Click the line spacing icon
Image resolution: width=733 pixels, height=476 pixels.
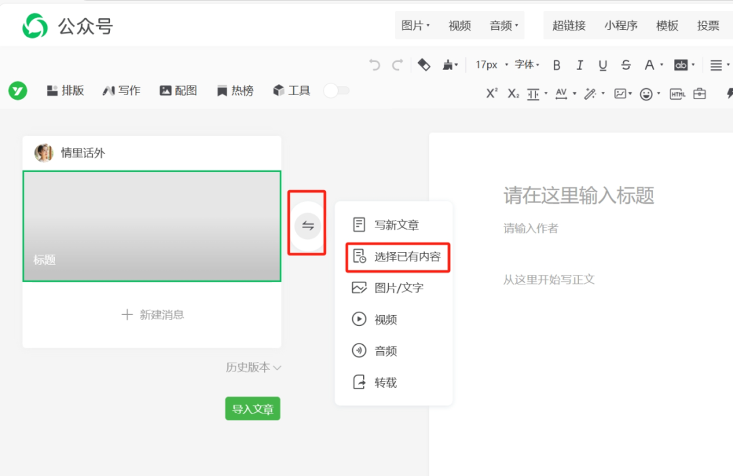point(533,94)
